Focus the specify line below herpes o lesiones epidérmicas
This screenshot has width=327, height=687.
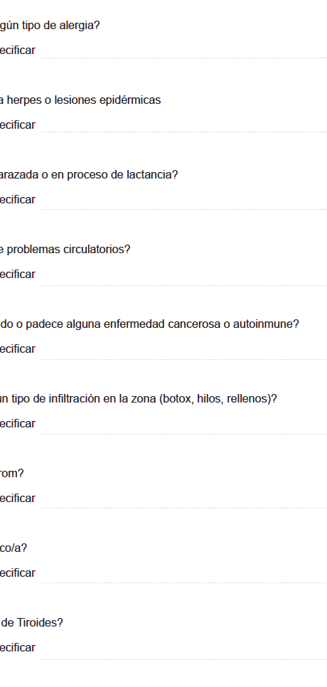[184, 125]
